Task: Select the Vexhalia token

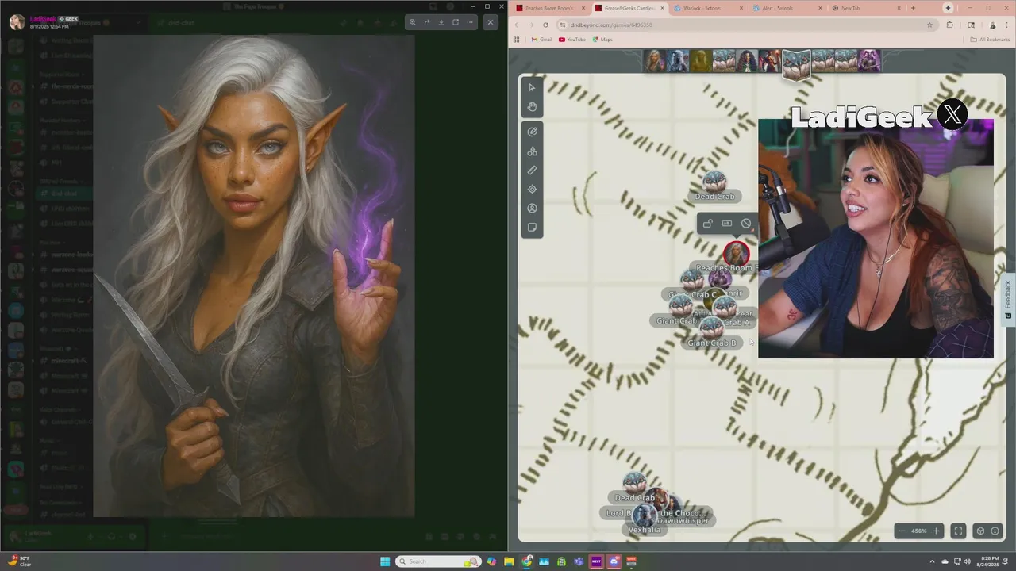Action: (644, 517)
